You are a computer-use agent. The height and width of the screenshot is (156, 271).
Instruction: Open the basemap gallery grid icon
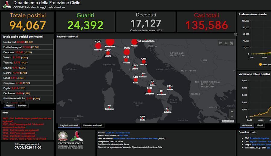point(232,43)
